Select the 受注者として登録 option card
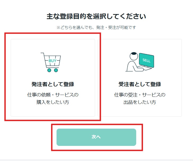Viewport: 193px width, 161px height. [140, 78]
